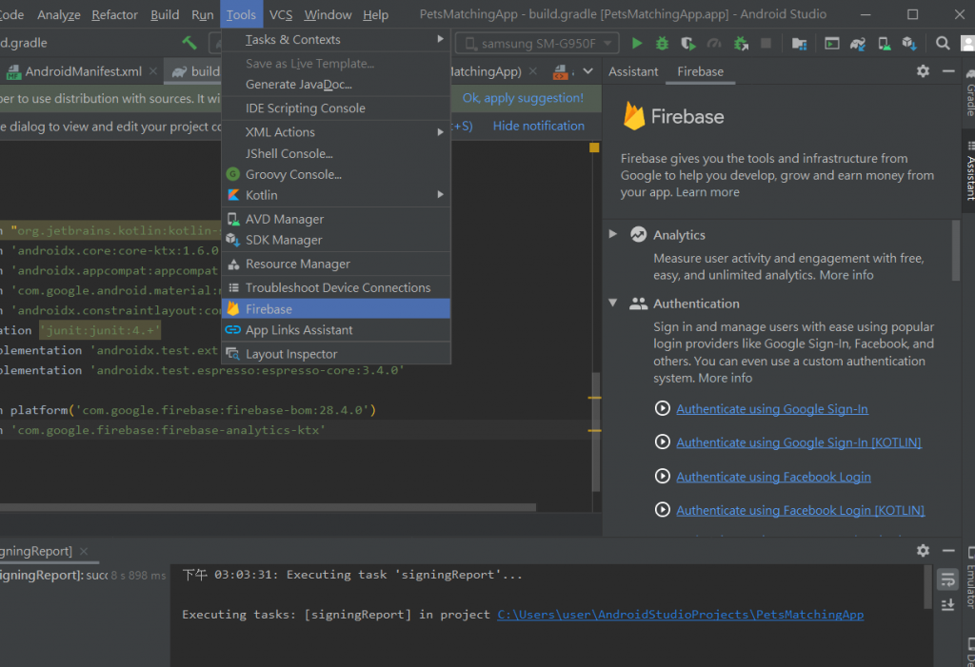Attach debugger to Android process icon
Image resolution: width=975 pixels, height=667 pixels.
[741, 44]
